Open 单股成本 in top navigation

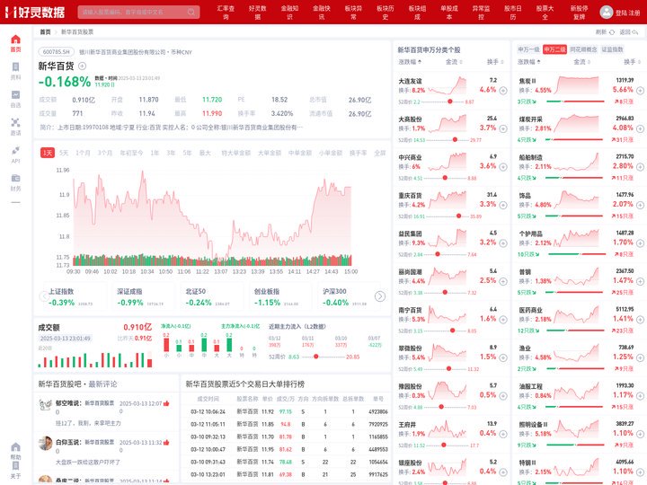[x=449, y=13]
